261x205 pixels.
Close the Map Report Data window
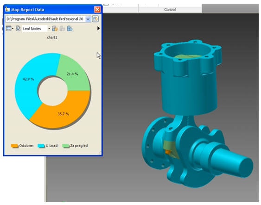(97, 9)
